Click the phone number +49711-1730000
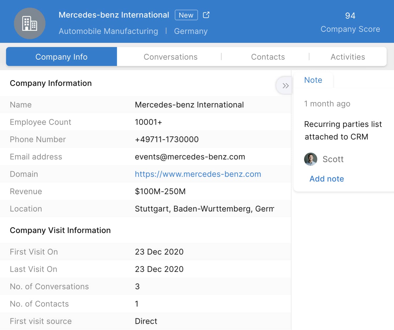Image resolution: width=394 pixels, height=330 pixels. 167,140
